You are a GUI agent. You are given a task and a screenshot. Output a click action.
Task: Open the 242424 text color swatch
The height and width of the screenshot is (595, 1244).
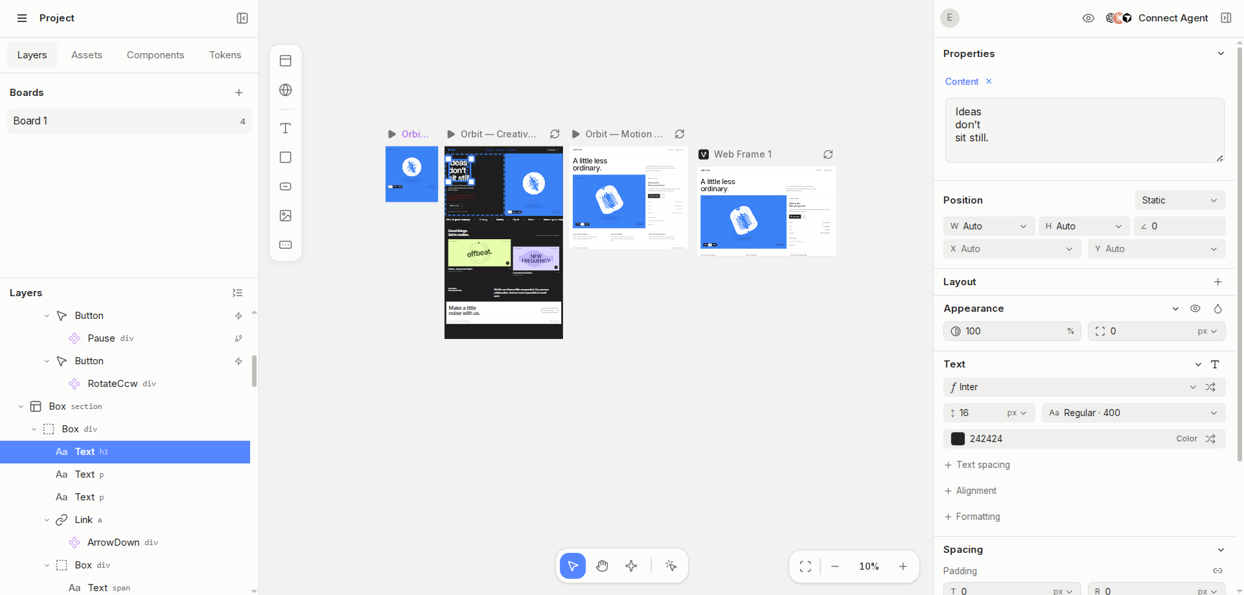coord(958,439)
